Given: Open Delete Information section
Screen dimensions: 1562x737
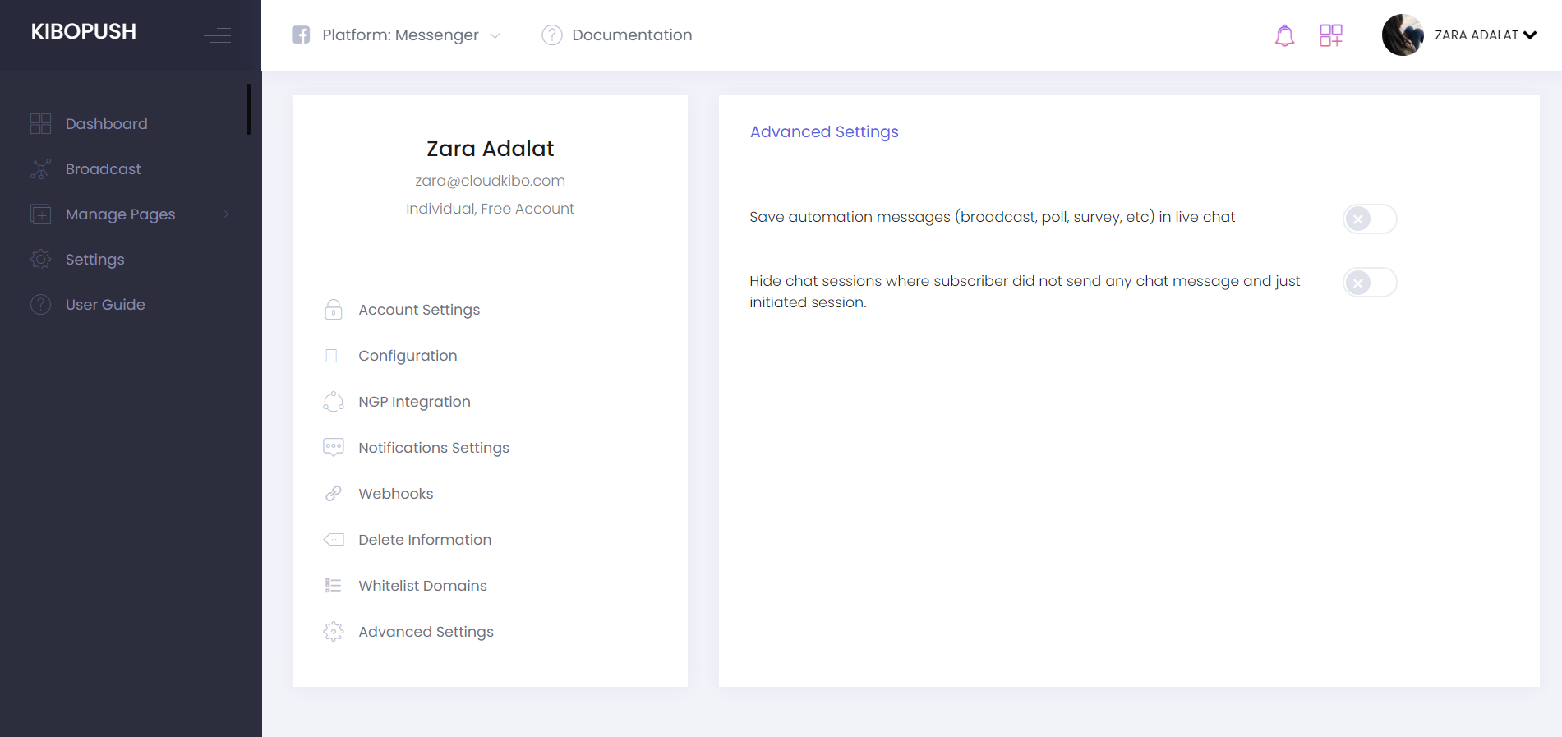Looking at the screenshot, I should 425,540.
